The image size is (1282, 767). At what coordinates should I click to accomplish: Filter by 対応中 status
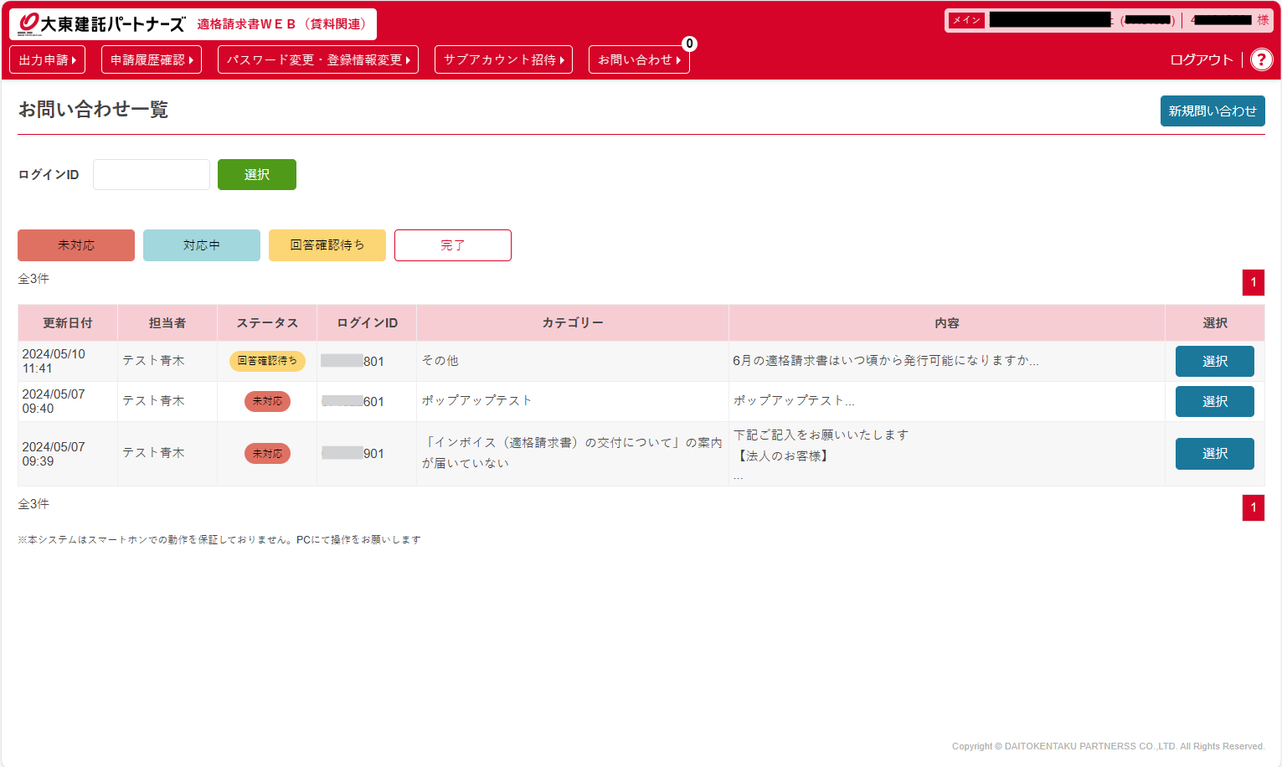(x=202, y=245)
